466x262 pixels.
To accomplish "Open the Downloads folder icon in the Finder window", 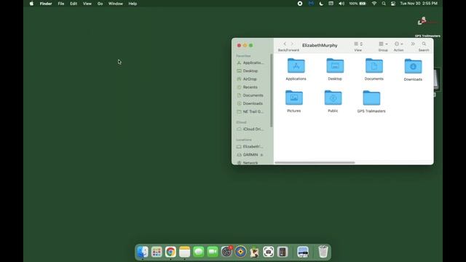I will [x=413, y=66].
